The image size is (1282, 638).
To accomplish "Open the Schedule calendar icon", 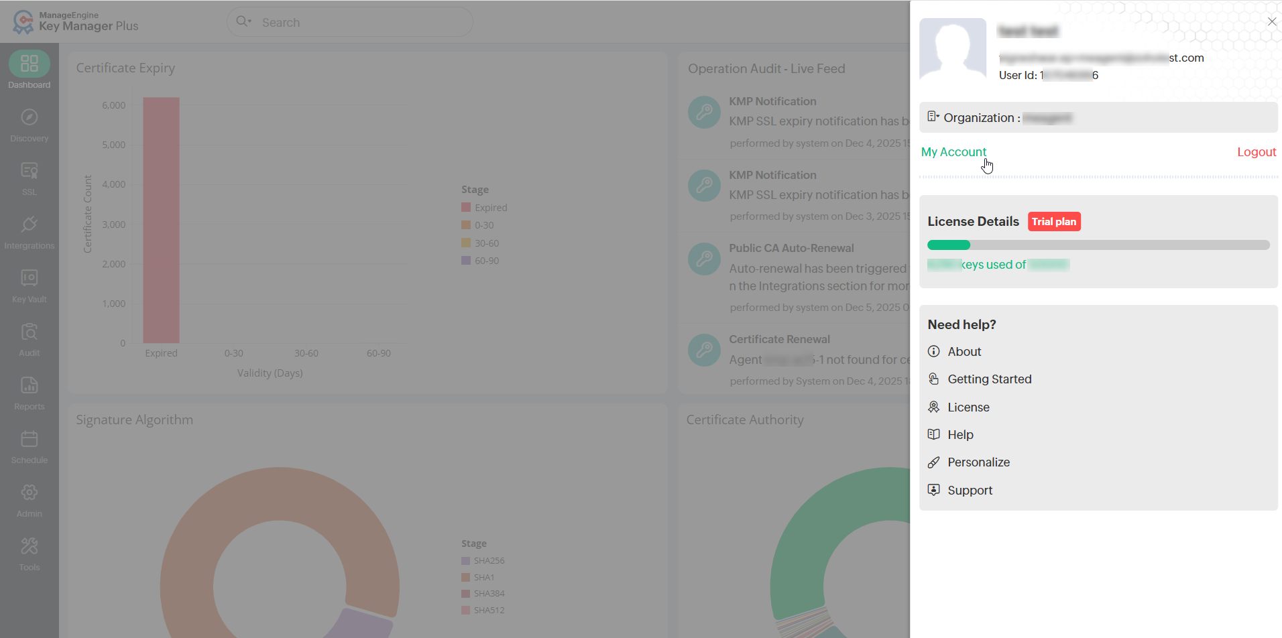I will pyautogui.click(x=30, y=439).
